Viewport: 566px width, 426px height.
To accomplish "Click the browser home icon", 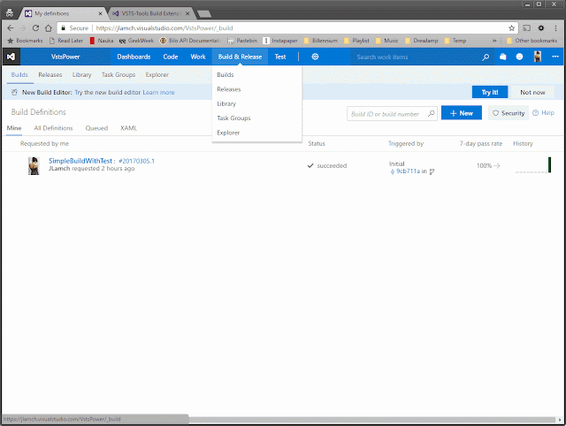I will 49,28.
